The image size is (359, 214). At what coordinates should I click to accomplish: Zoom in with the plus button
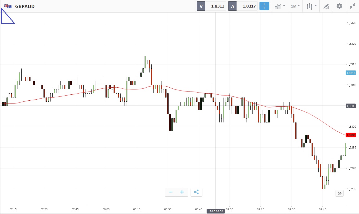[x=182, y=192]
